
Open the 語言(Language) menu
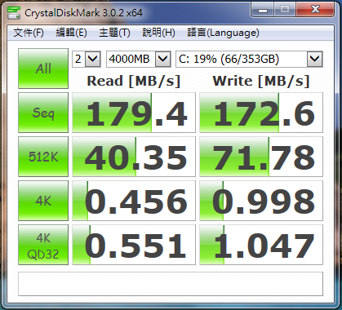[223, 33]
